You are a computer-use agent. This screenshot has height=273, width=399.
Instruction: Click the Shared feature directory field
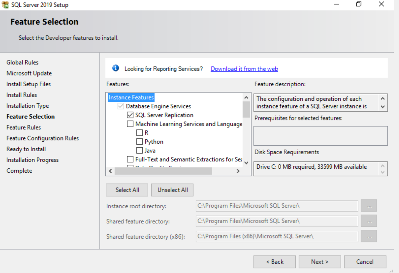tap(277, 221)
